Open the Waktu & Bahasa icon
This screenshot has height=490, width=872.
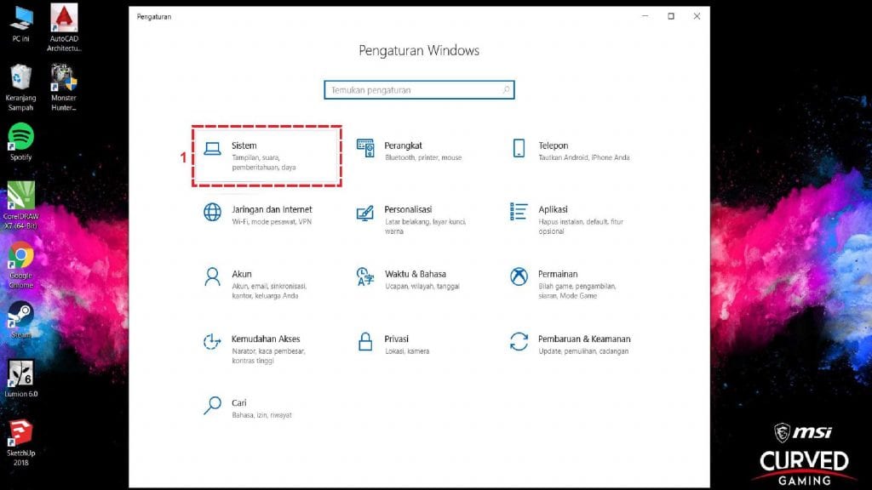pyautogui.click(x=364, y=276)
